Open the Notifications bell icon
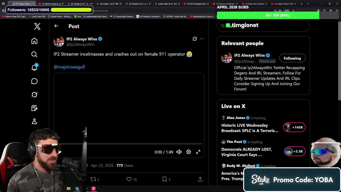The image size is (341, 192). pos(34,67)
